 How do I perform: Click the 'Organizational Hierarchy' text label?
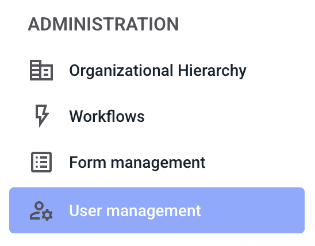[157, 71]
